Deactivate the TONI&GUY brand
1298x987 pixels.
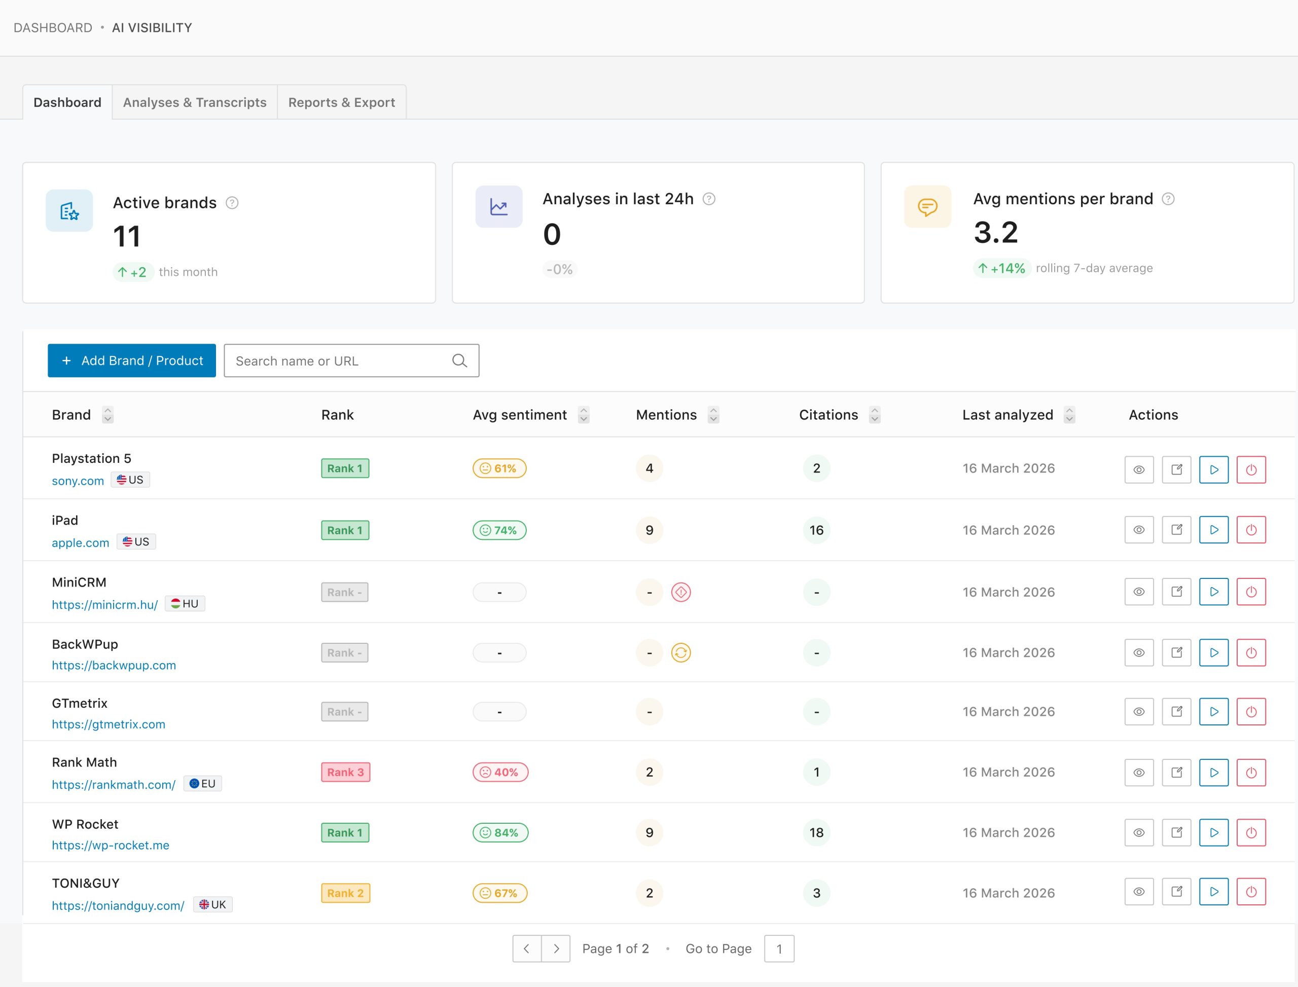[1251, 892]
